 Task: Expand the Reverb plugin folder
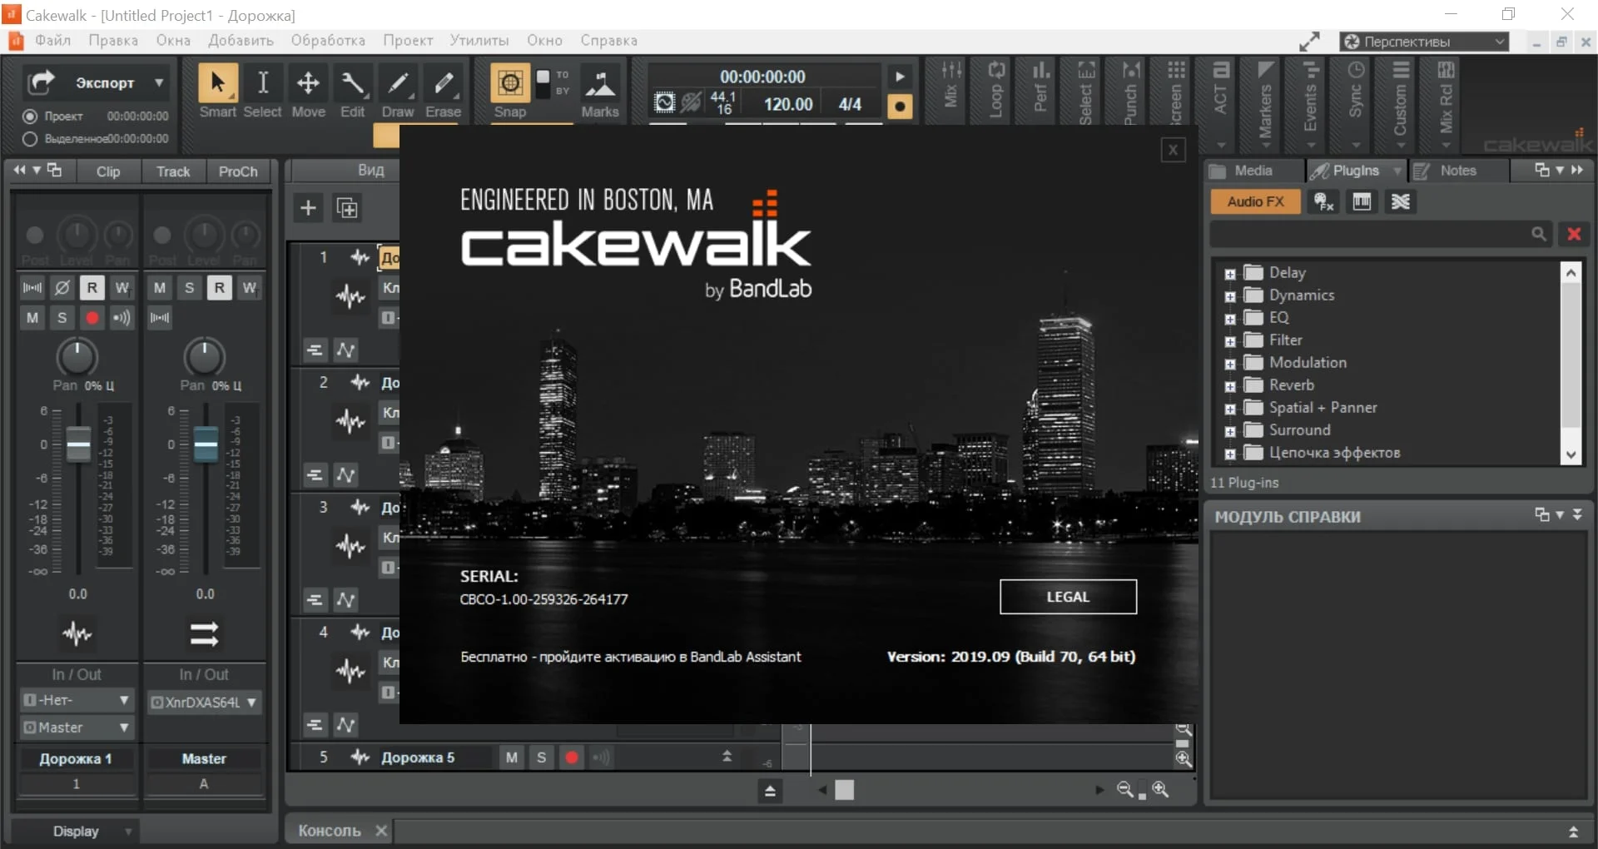tap(1230, 386)
